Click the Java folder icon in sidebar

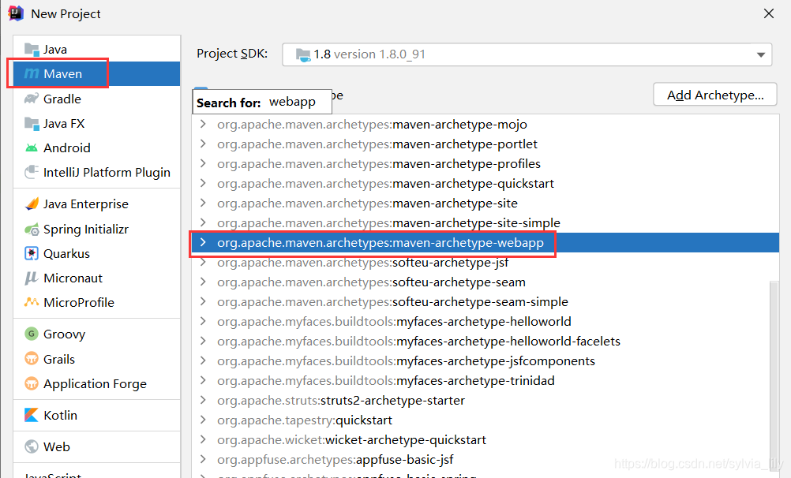tap(32, 50)
